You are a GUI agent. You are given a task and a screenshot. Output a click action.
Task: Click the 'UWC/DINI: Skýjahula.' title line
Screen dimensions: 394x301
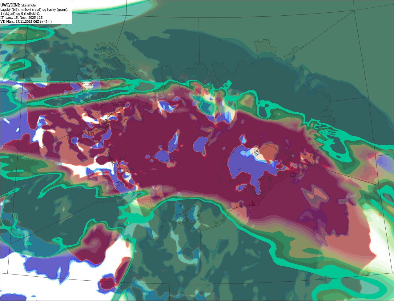(x=18, y=5)
